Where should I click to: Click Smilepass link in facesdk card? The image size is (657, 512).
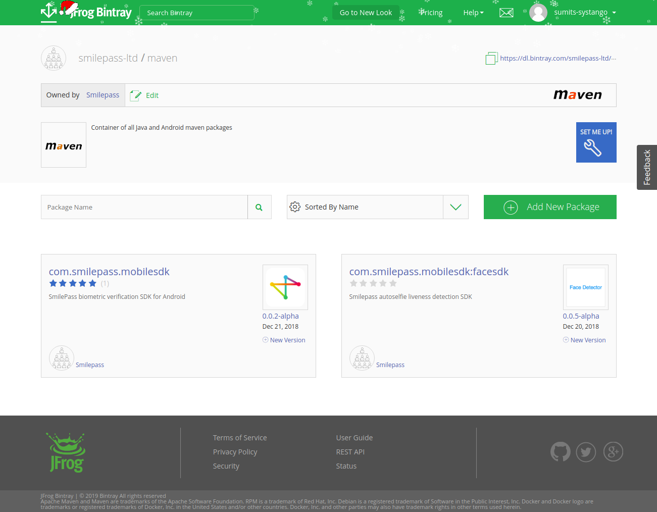pyautogui.click(x=390, y=365)
